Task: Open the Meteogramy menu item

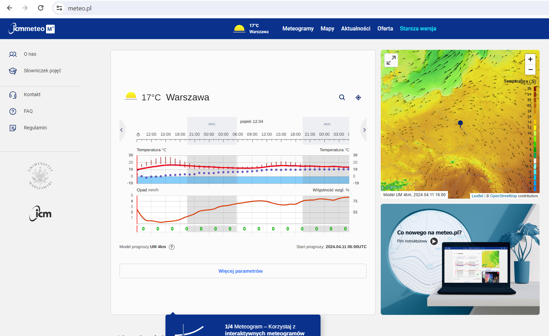Action: tap(298, 29)
